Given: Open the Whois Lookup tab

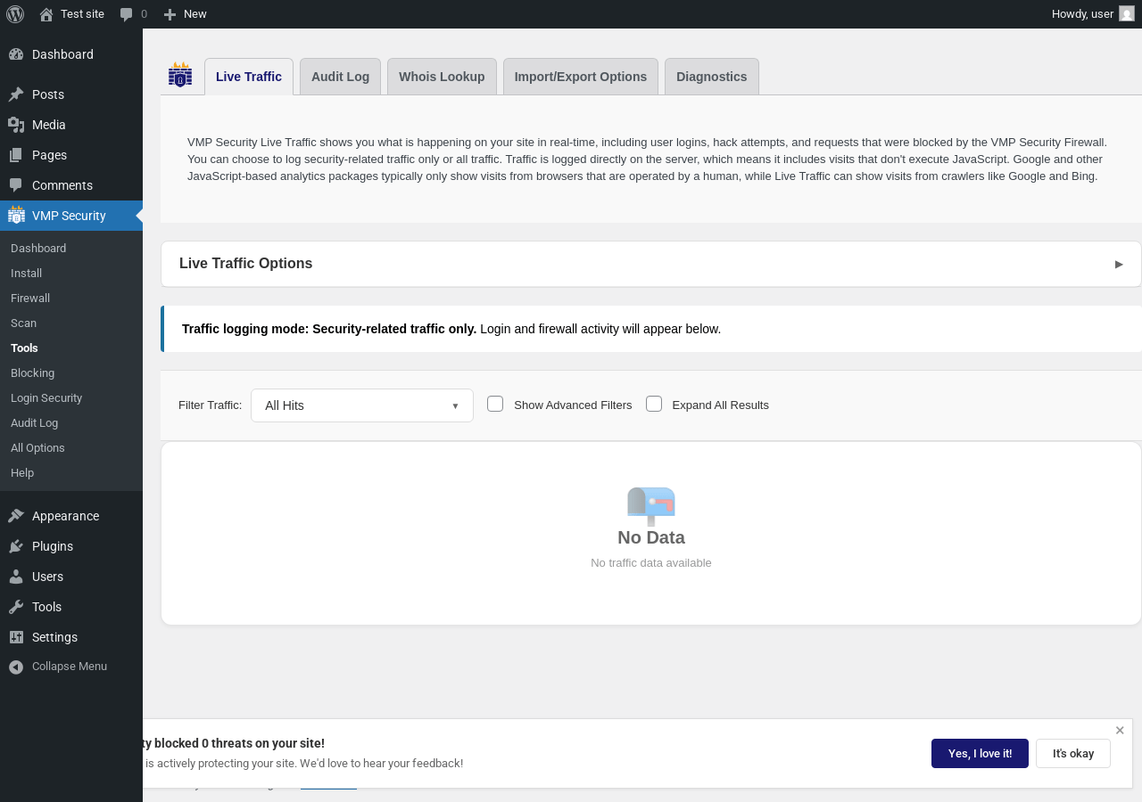Looking at the screenshot, I should pos(442,77).
